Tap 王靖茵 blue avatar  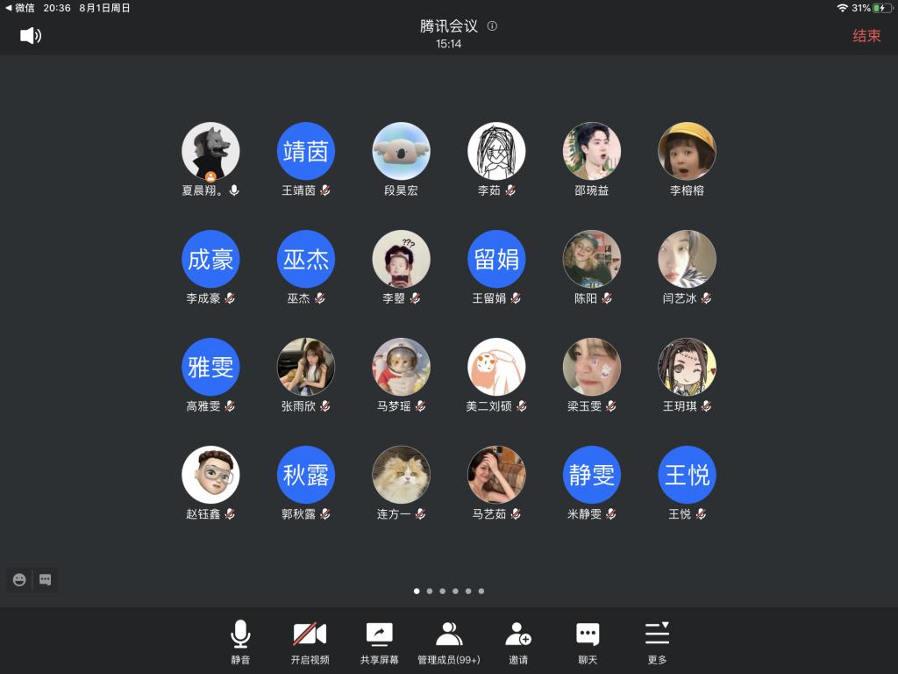tap(306, 151)
